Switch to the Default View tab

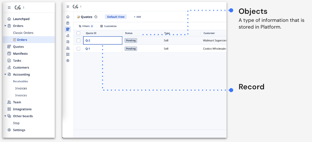[116, 17]
